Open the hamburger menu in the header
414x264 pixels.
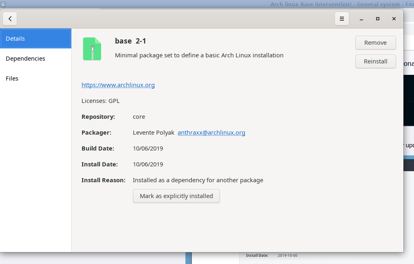[341, 19]
